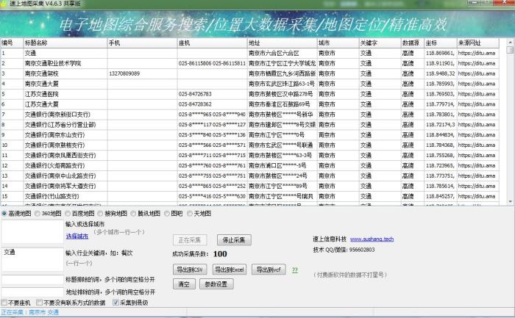Click the 来源网址 column header
Image resolution: width=515 pixels, height=318 pixels.
[478, 43]
